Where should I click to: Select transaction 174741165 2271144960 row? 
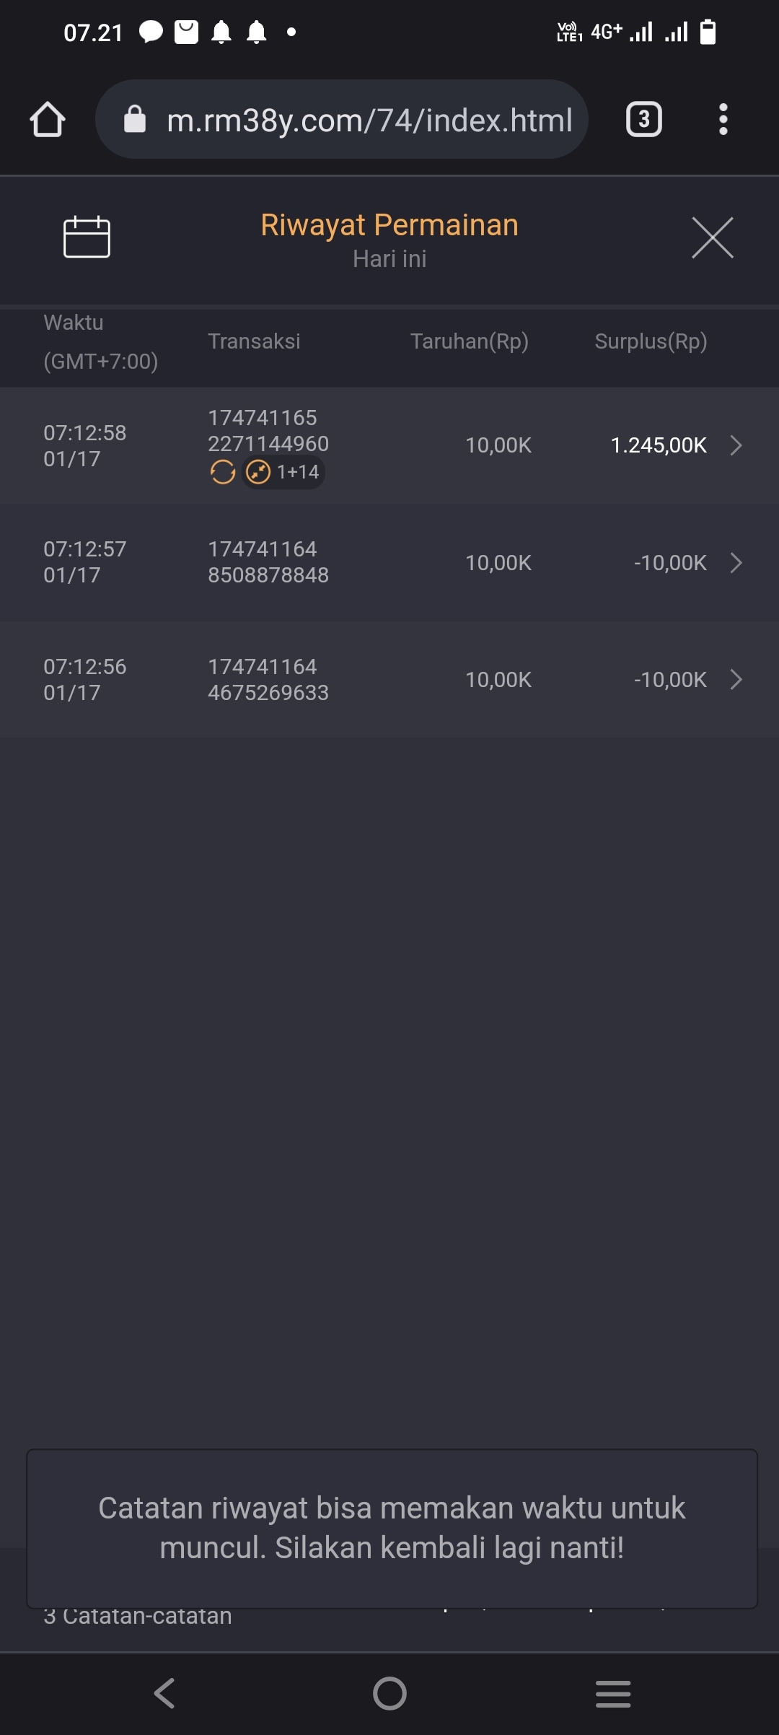point(268,431)
